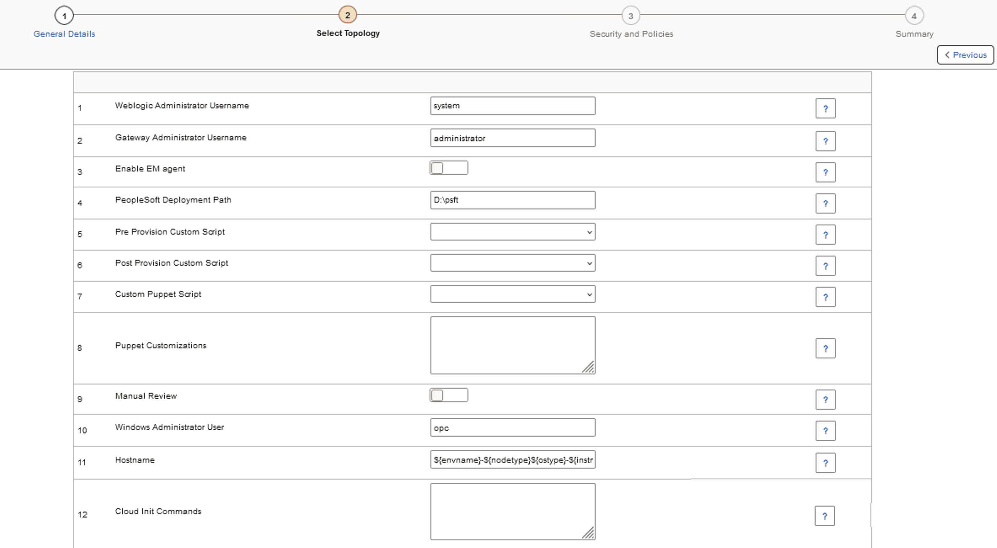View help for Windows Administrator User
Image resolution: width=997 pixels, height=548 pixels.
point(825,430)
